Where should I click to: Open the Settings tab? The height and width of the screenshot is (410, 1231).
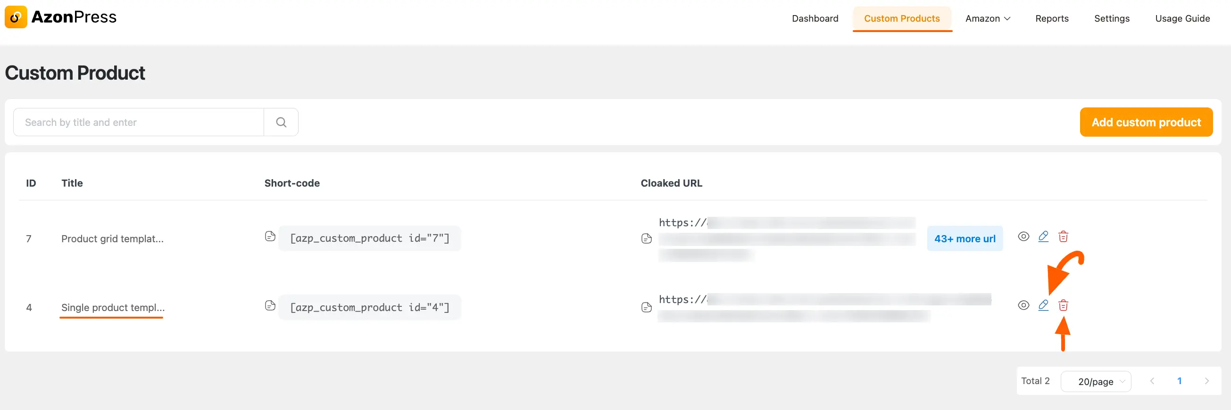click(1112, 18)
